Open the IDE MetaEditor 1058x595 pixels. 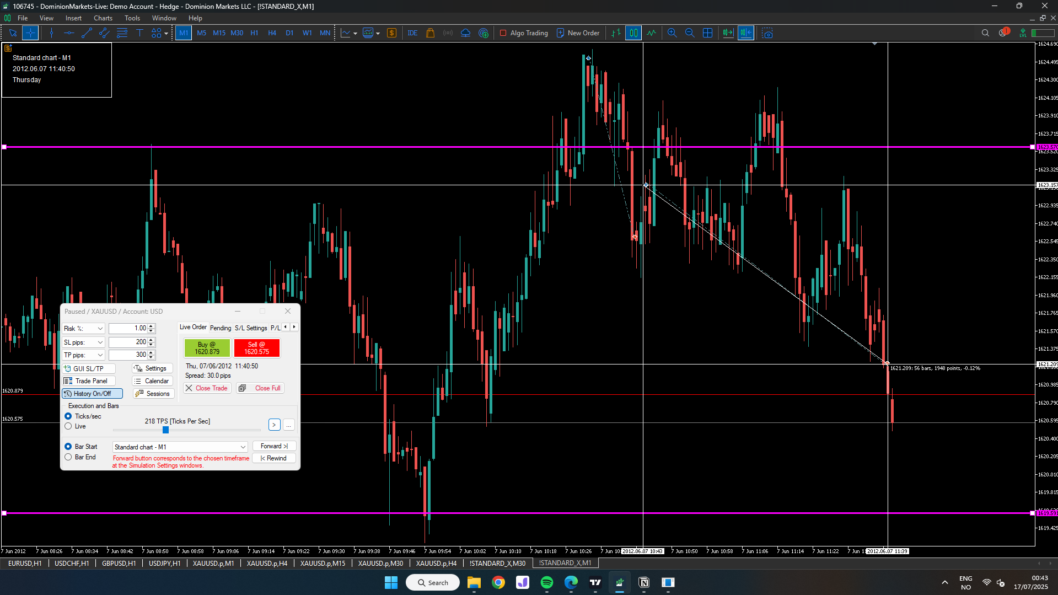pos(412,33)
